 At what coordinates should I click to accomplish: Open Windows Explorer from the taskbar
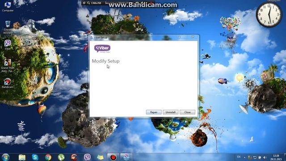[x=22, y=157]
